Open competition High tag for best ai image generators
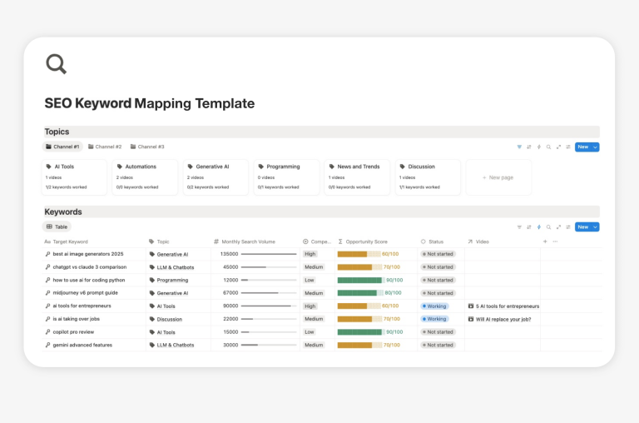 point(310,254)
